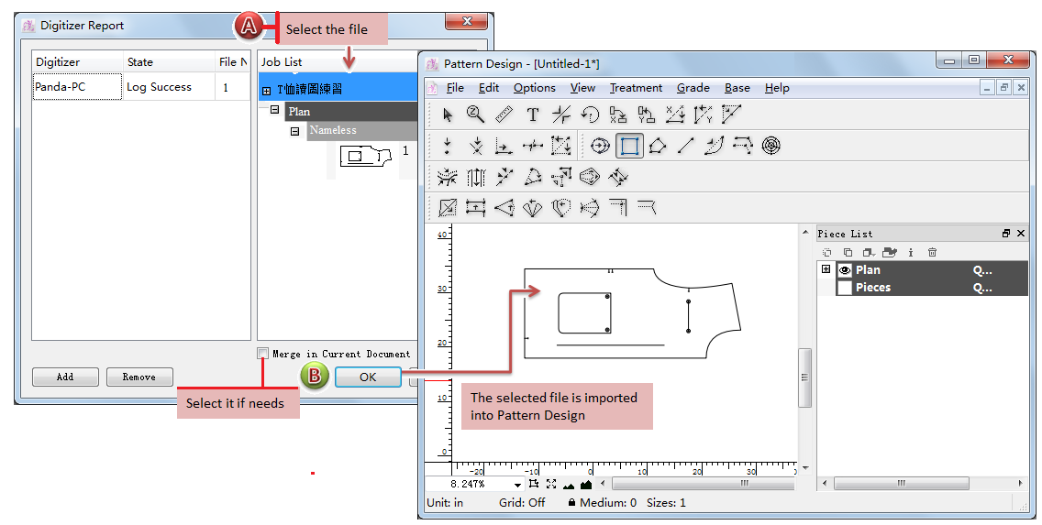
Task: Click the Remove button
Action: 139,377
